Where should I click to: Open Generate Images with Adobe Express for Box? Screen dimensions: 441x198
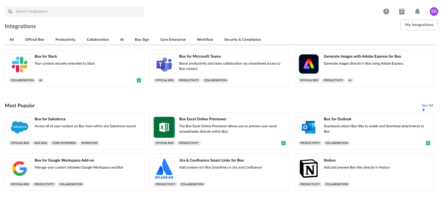[362, 56]
